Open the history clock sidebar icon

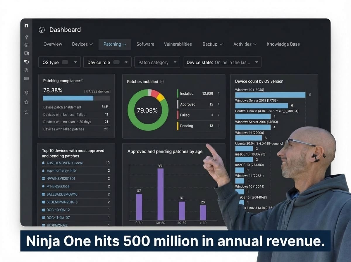click(26, 112)
